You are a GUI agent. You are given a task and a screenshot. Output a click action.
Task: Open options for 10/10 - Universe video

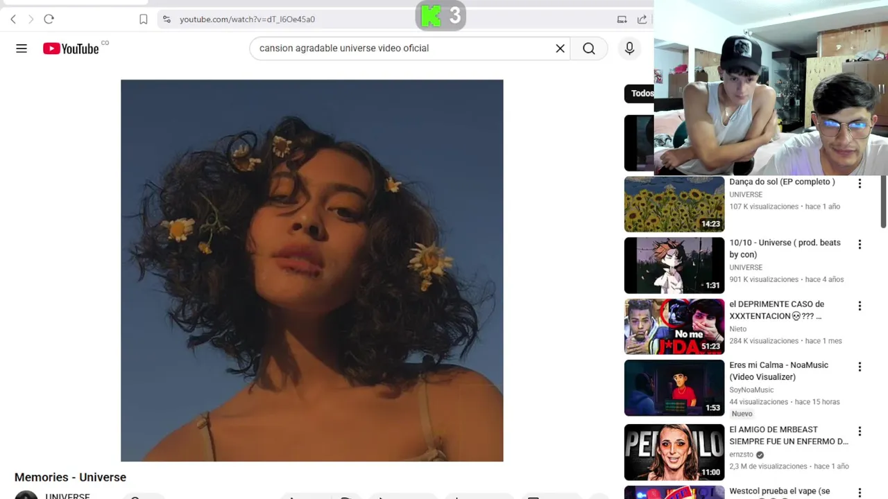point(860,245)
